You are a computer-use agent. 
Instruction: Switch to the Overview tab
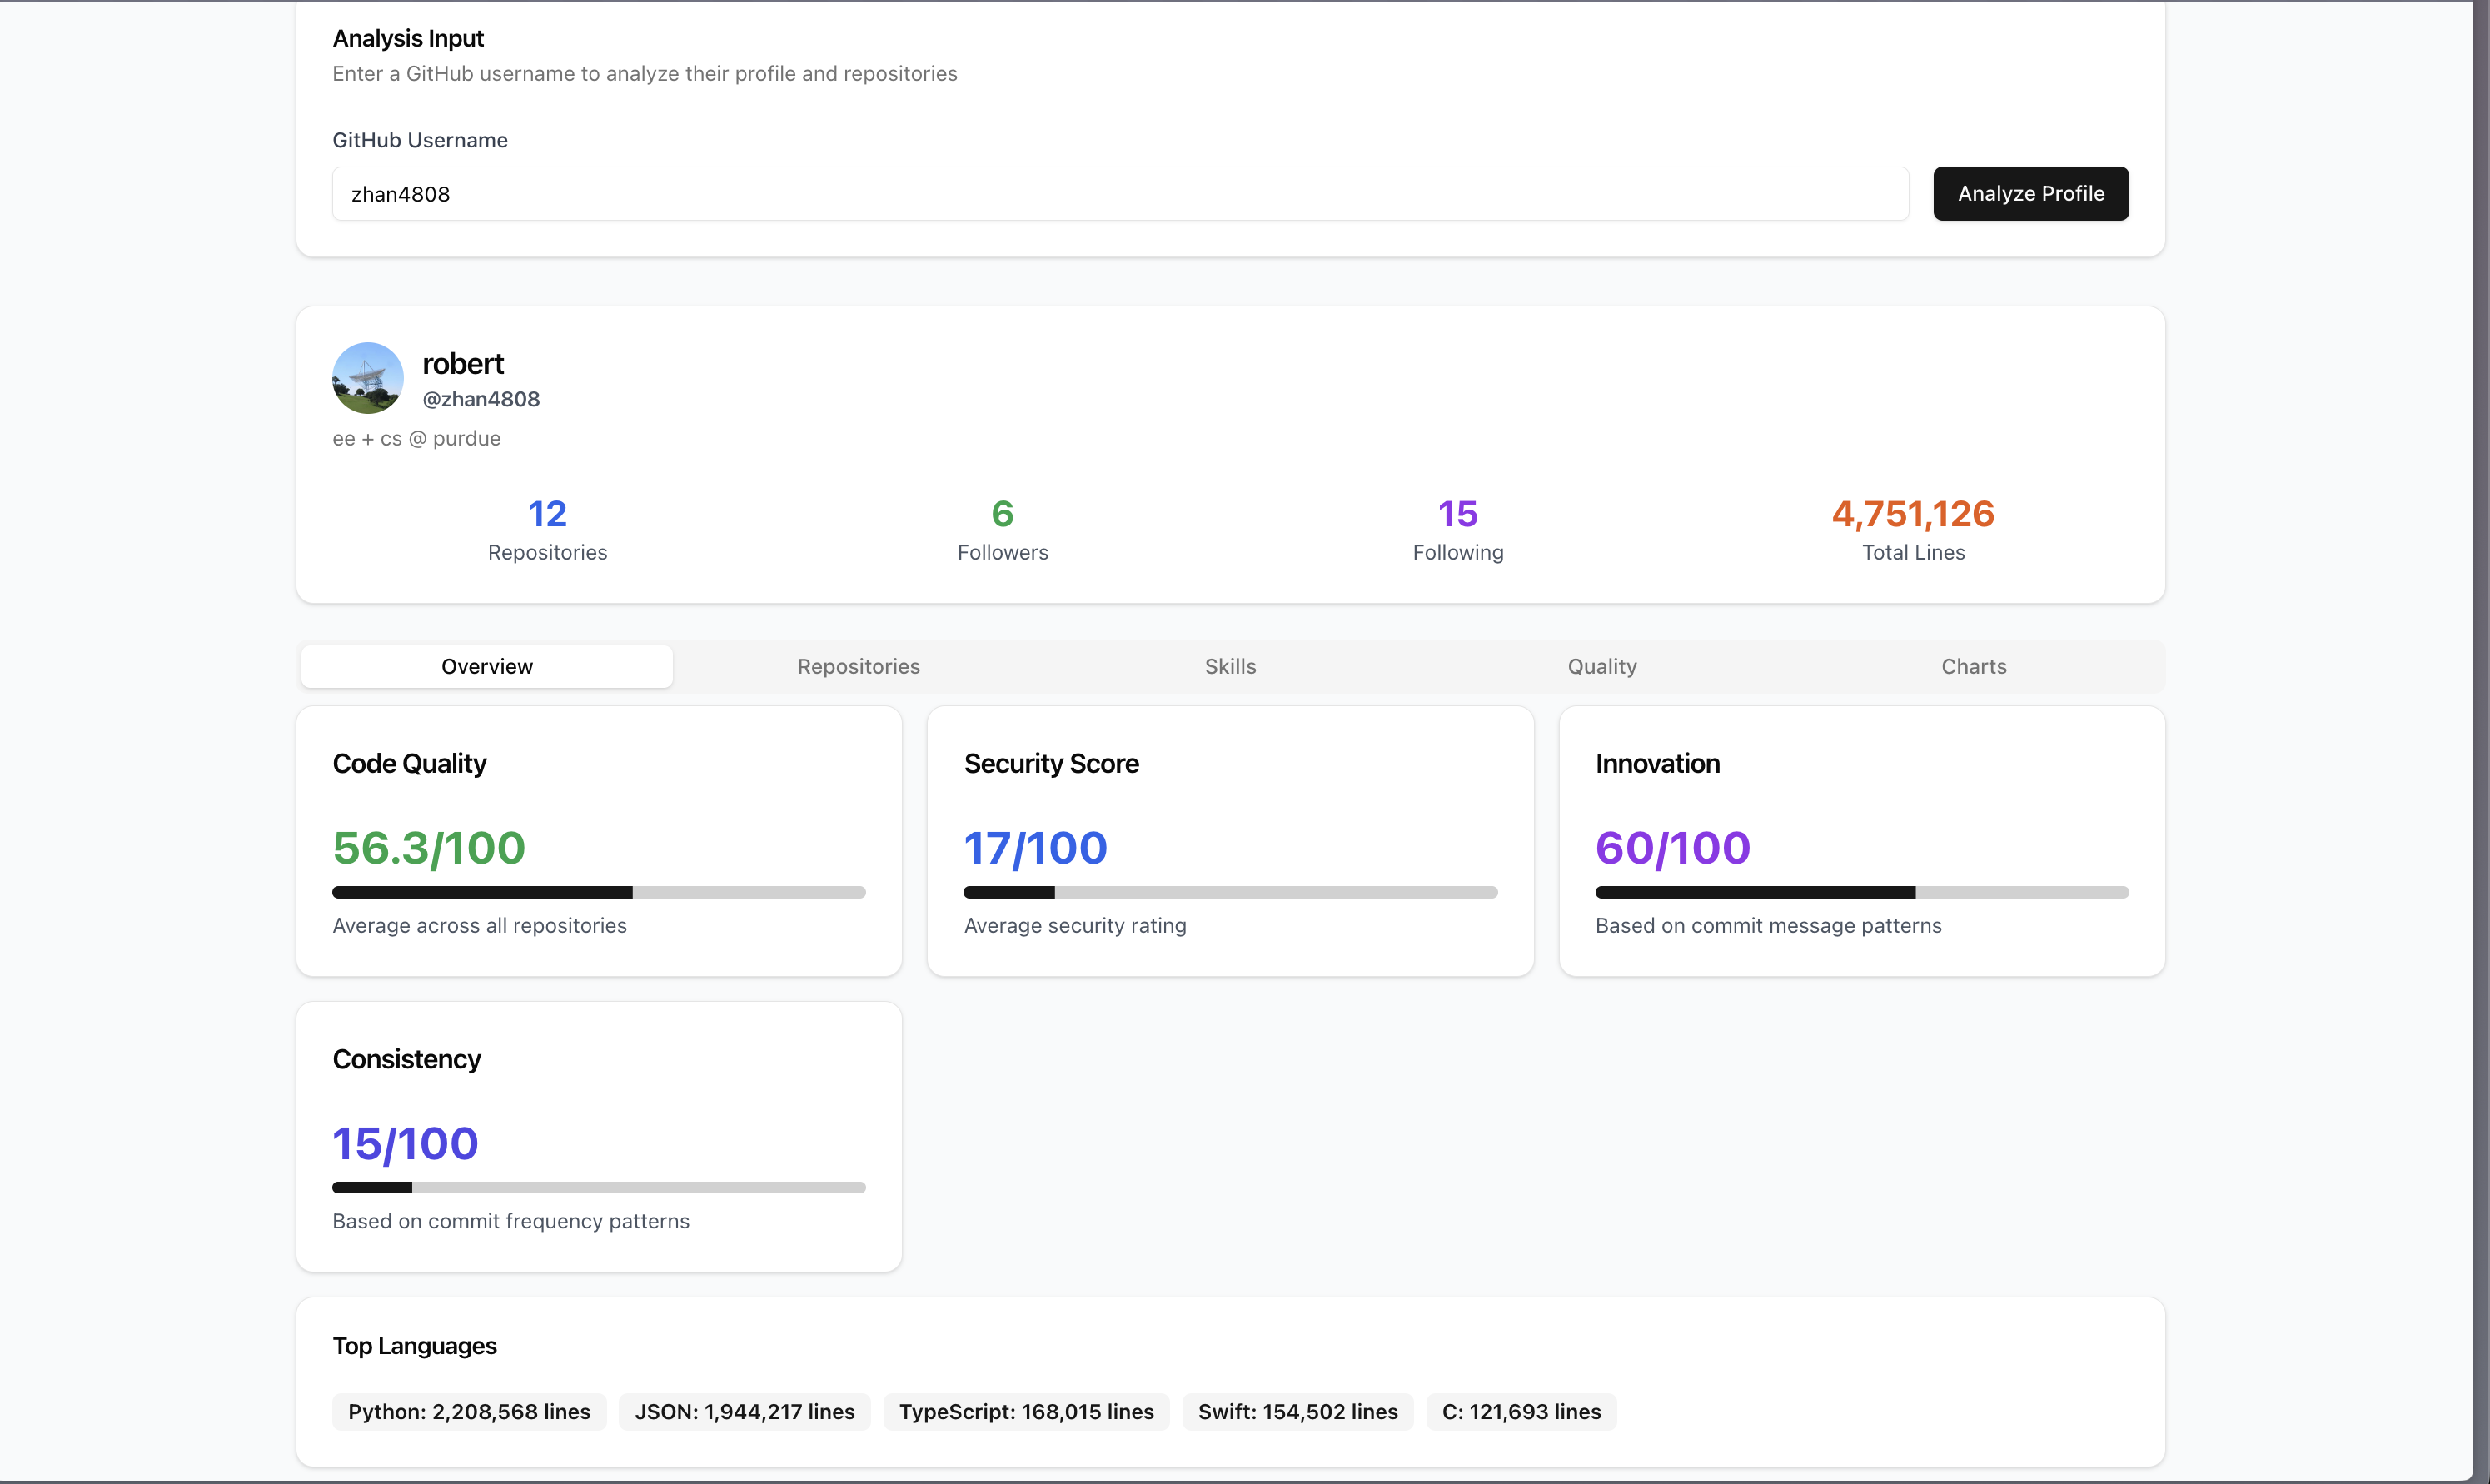point(487,666)
